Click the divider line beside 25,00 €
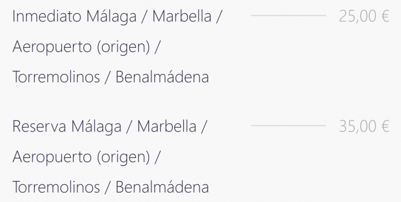 point(288,16)
